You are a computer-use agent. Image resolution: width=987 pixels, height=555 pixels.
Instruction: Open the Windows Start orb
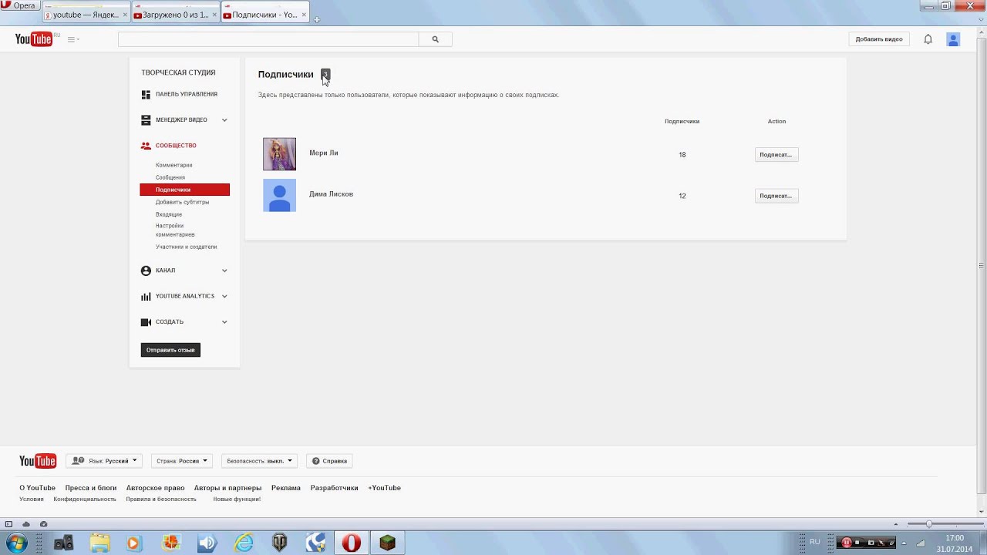coord(17,543)
